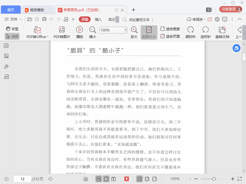Switch to the 插入 ribbon tab
Image resolution: width=246 pixels, height=184 pixels.
coord(98,19)
